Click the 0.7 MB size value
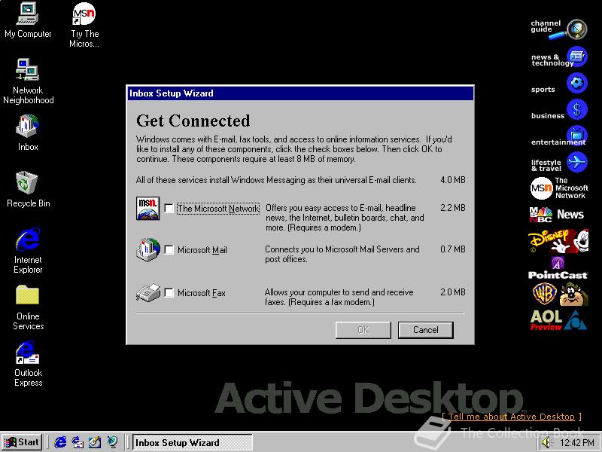 click(453, 249)
